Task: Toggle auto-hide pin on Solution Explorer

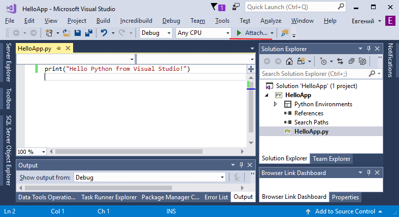Action: pos(369,49)
